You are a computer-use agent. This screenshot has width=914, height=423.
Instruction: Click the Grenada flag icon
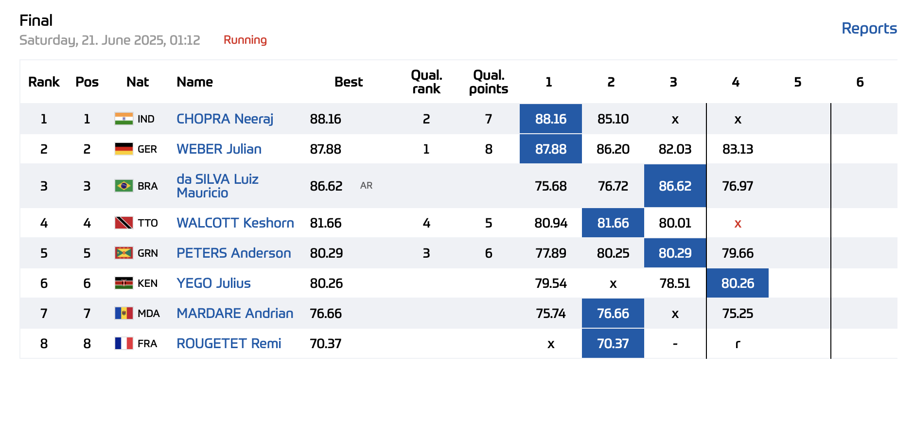pos(123,253)
